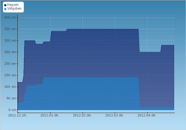The height and width of the screenshot is (130, 186).
Task: Click the 300 cm axis label
Action: pyautogui.click(x=10, y=40)
